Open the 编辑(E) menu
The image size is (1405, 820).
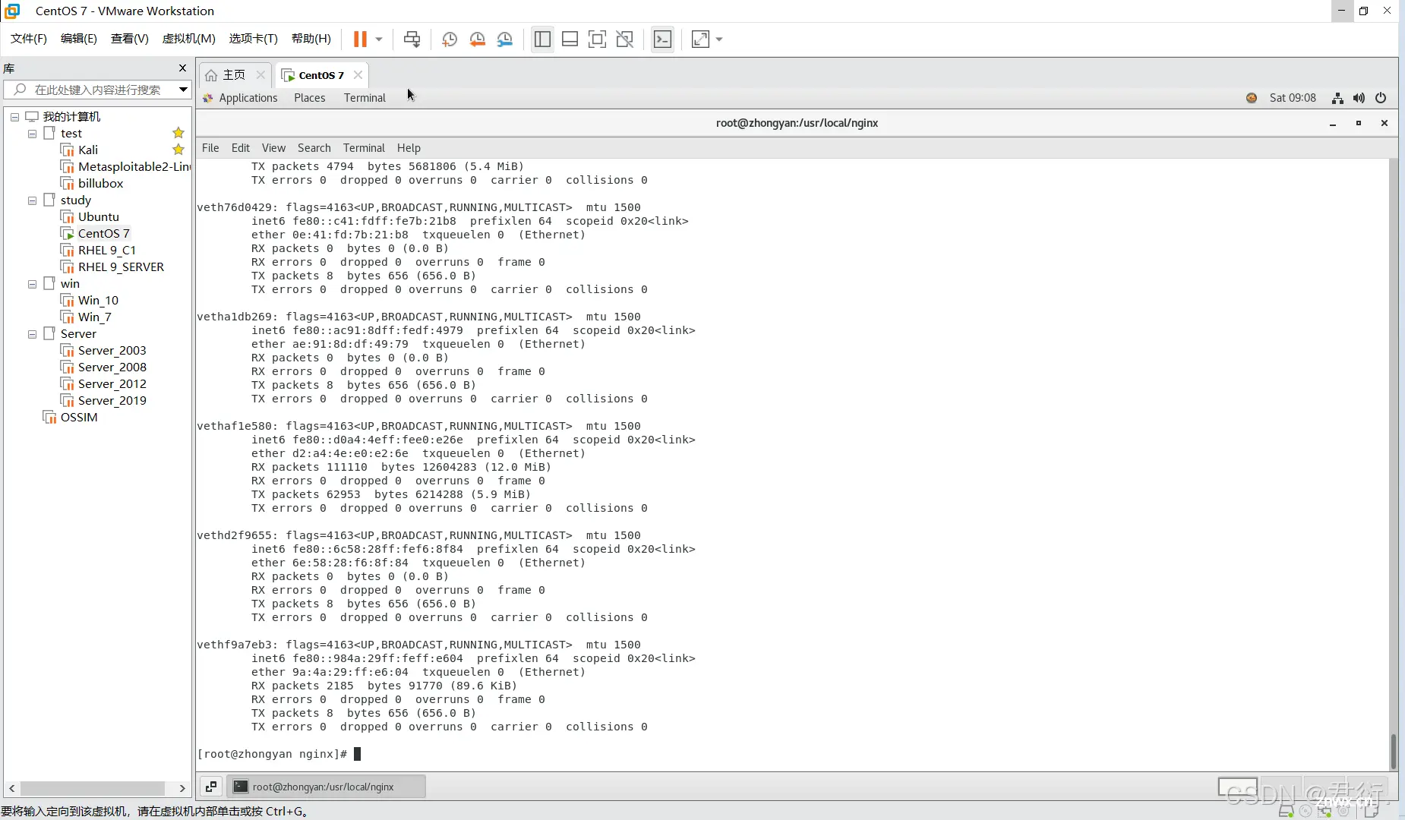point(79,39)
